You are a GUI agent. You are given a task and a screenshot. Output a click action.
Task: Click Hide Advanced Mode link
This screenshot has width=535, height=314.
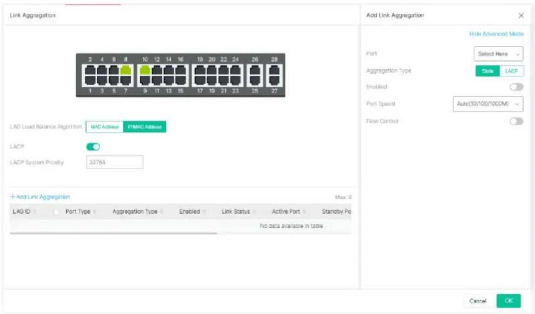pyautogui.click(x=496, y=34)
